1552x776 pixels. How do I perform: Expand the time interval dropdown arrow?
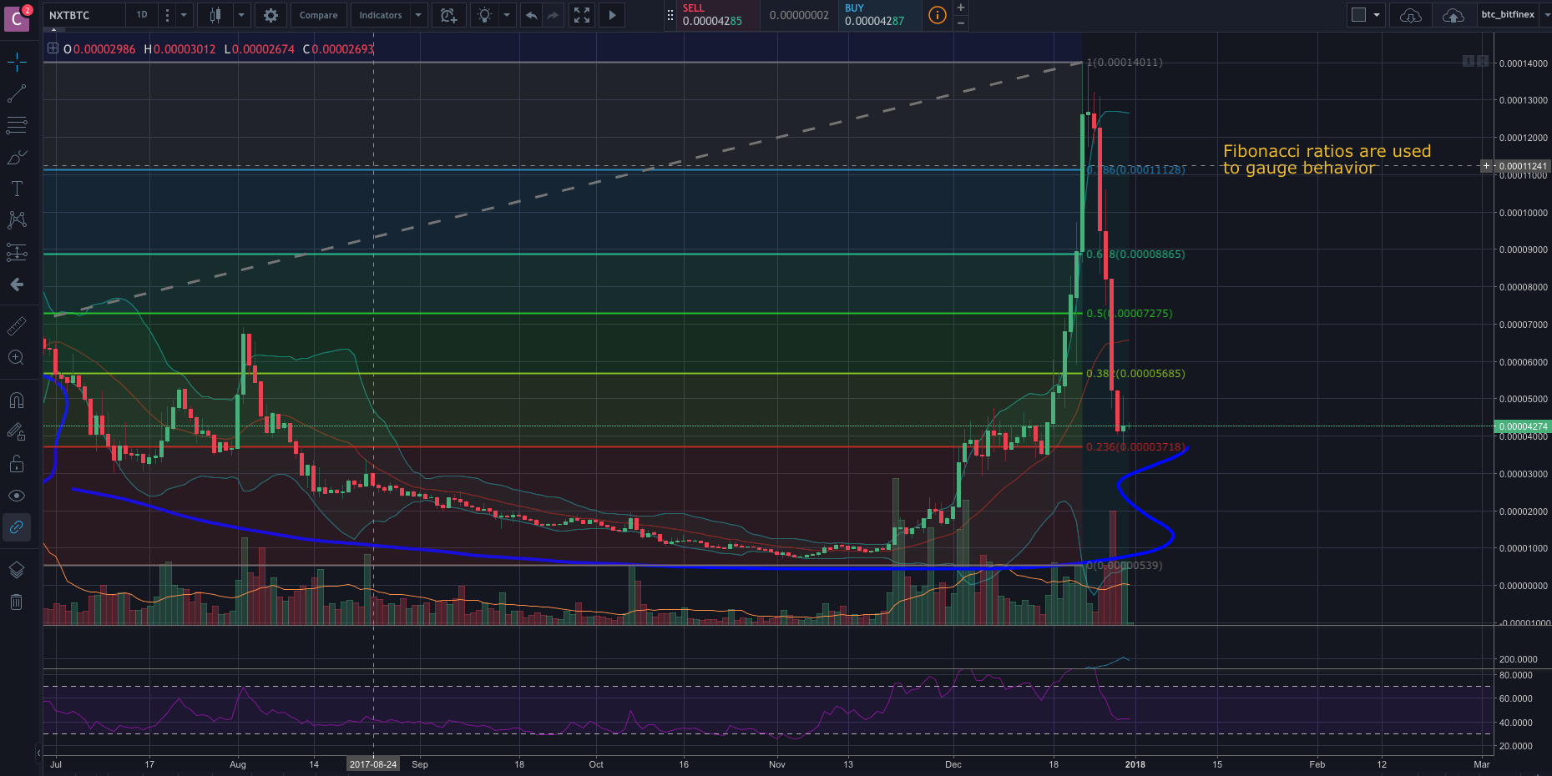pyautogui.click(x=184, y=15)
